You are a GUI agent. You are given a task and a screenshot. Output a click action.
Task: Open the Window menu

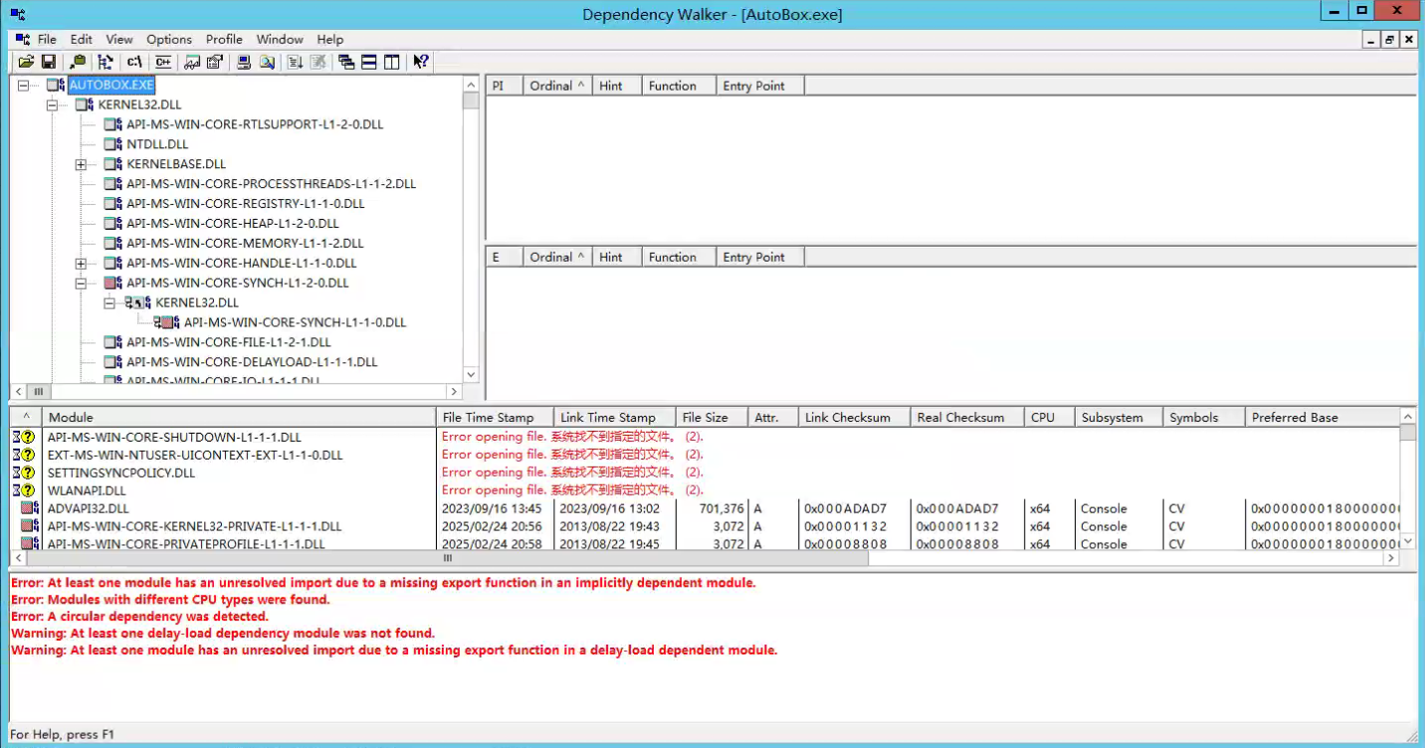click(280, 40)
